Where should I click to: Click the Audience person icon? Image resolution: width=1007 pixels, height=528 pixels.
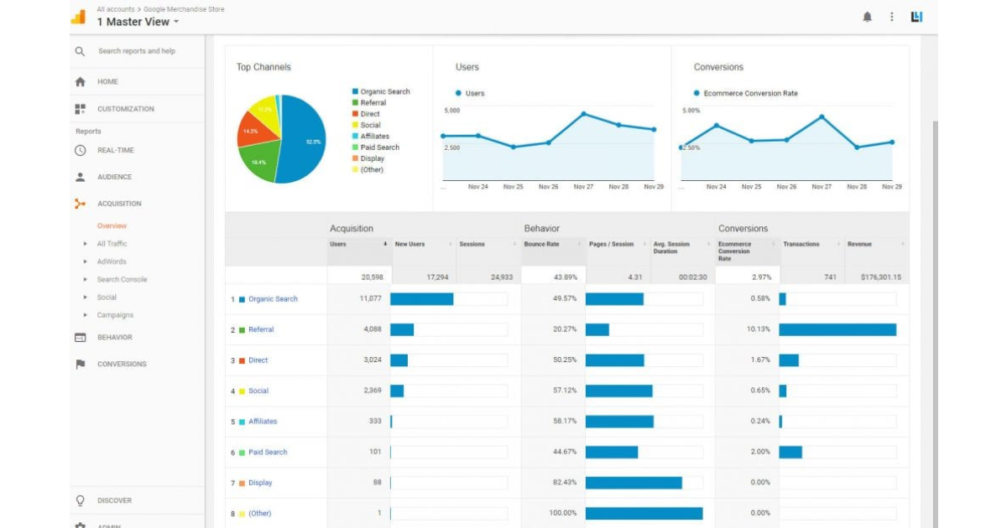pyautogui.click(x=81, y=177)
